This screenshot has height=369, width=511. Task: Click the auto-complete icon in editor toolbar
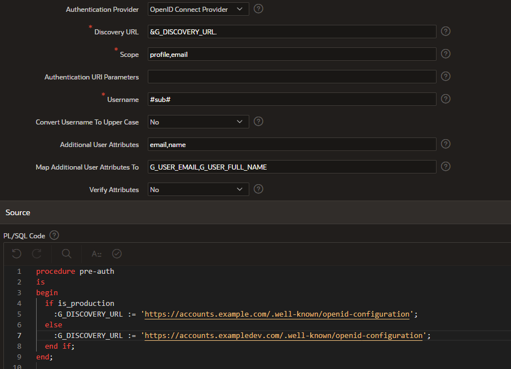coord(96,254)
